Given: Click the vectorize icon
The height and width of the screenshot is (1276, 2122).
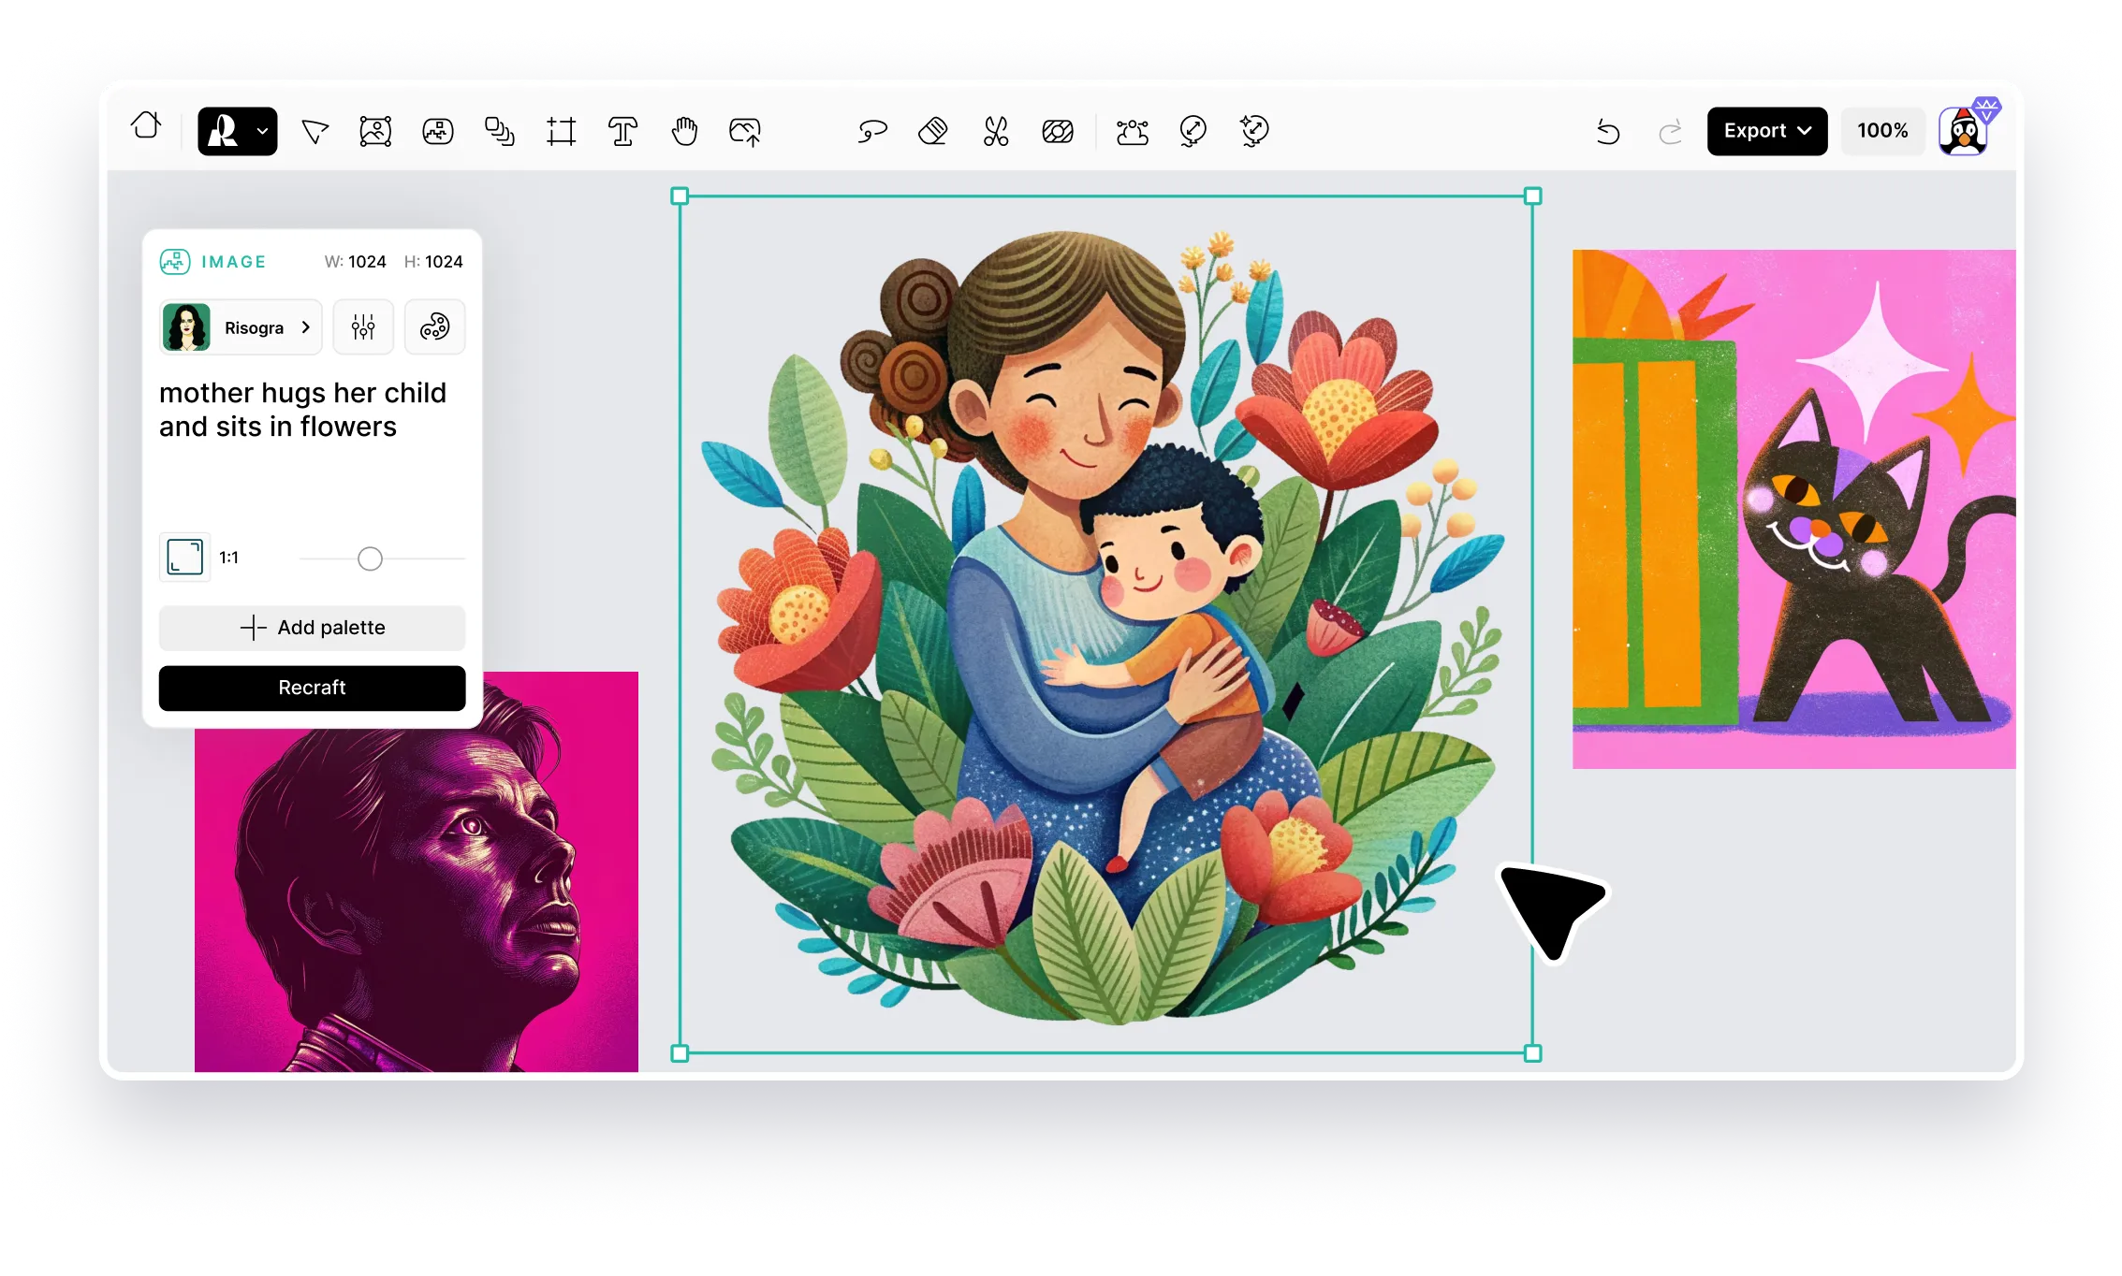Looking at the screenshot, I should pyautogui.click(x=1132, y=132).
